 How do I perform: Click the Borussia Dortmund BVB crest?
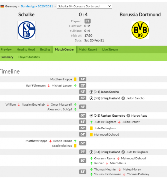pyautogui.click(x=140, y=30)
